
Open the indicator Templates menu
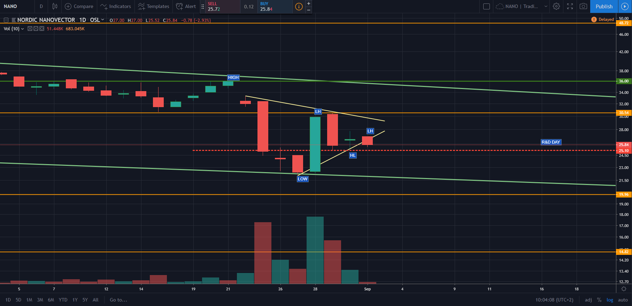coord(154,6)
